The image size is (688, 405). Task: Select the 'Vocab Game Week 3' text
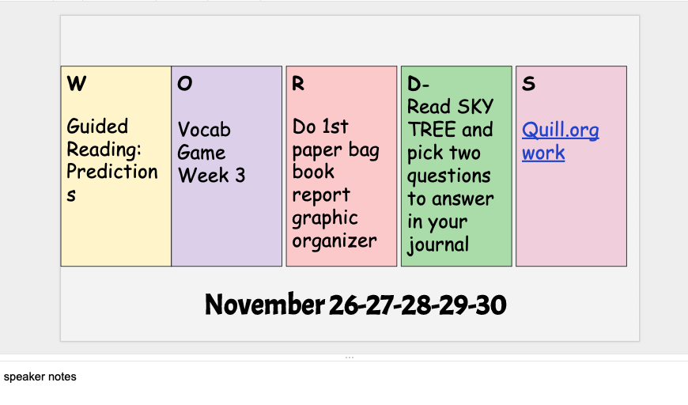click(x=211, y=152)
